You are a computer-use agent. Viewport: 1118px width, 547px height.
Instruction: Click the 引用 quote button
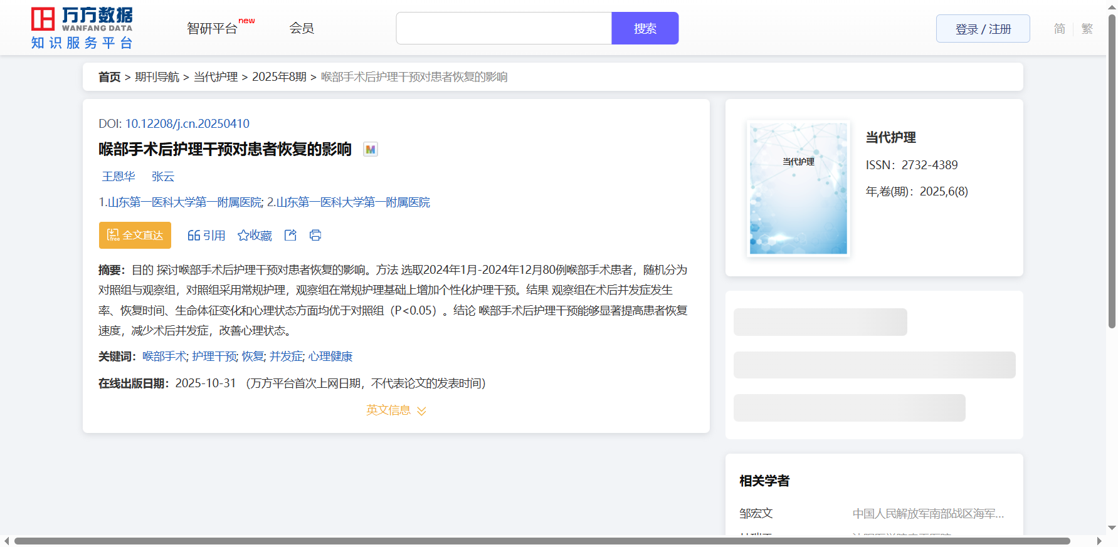tap(206, 235)
